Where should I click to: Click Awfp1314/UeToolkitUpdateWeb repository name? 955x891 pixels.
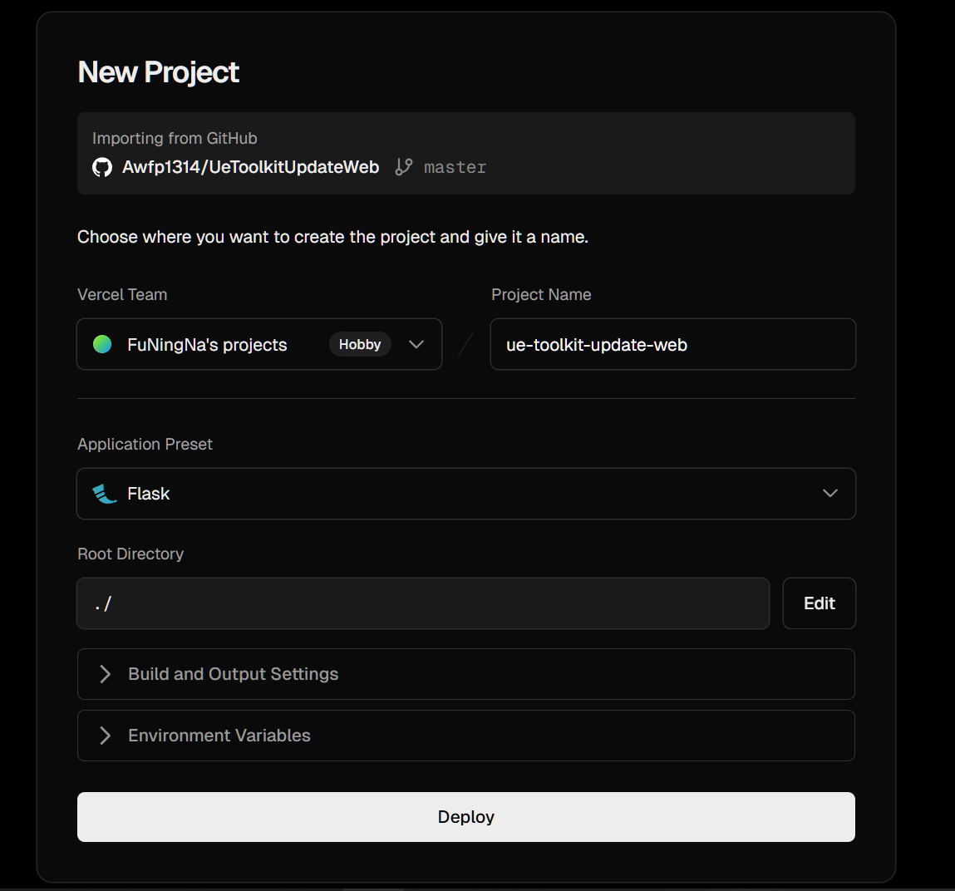(x=250, y=167)
